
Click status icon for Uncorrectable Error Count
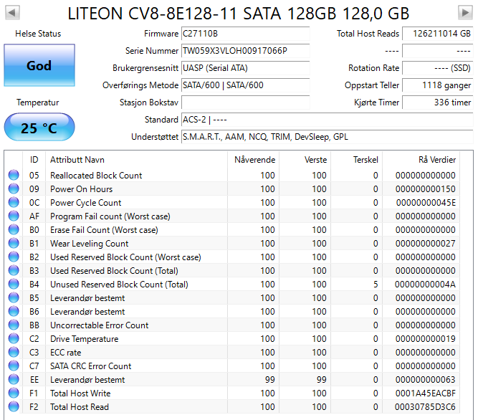14,325
